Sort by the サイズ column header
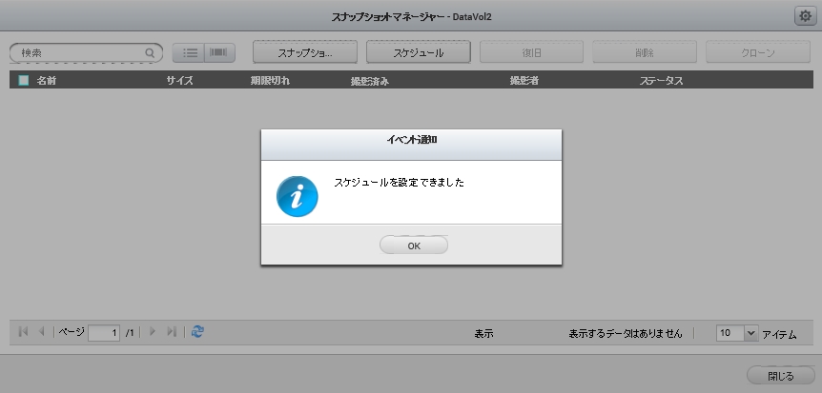The width and height of the screenshot is (822, 393). pyautogui.click(x=179, y=81)
